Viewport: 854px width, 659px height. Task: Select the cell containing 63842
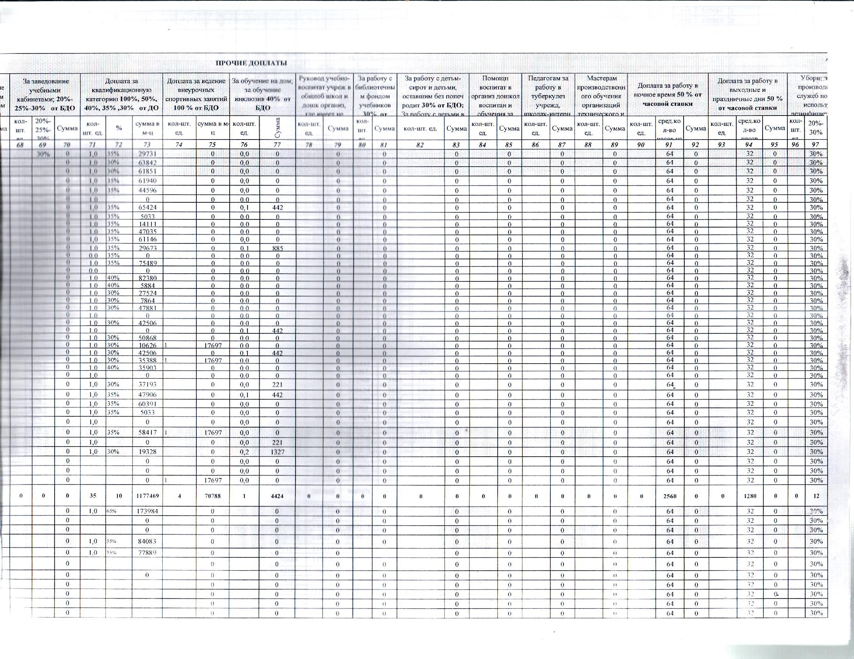[x=147, y=163]
